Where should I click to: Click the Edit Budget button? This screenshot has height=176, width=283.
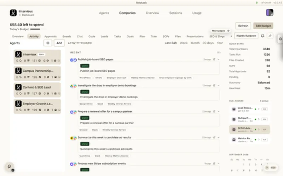(263, 26)
